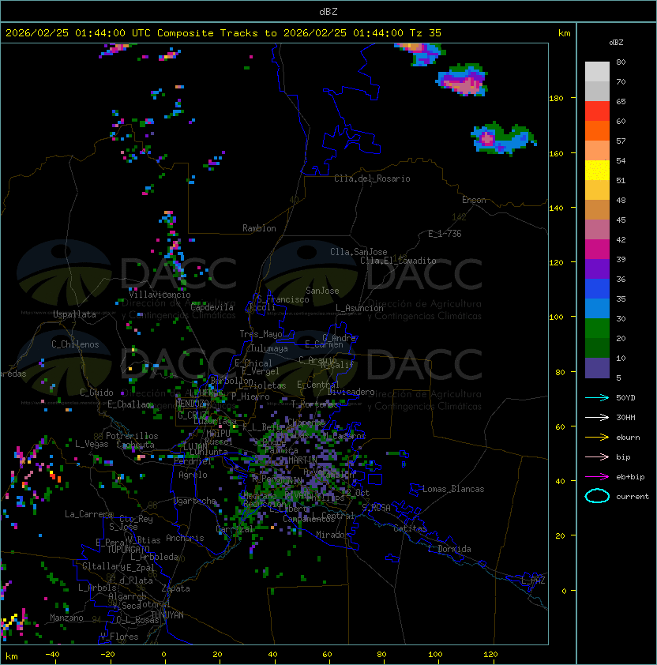Select the dark orange 60–57 dBZ swatch
This screenshot has height=665, width=657.
(597, 131)
